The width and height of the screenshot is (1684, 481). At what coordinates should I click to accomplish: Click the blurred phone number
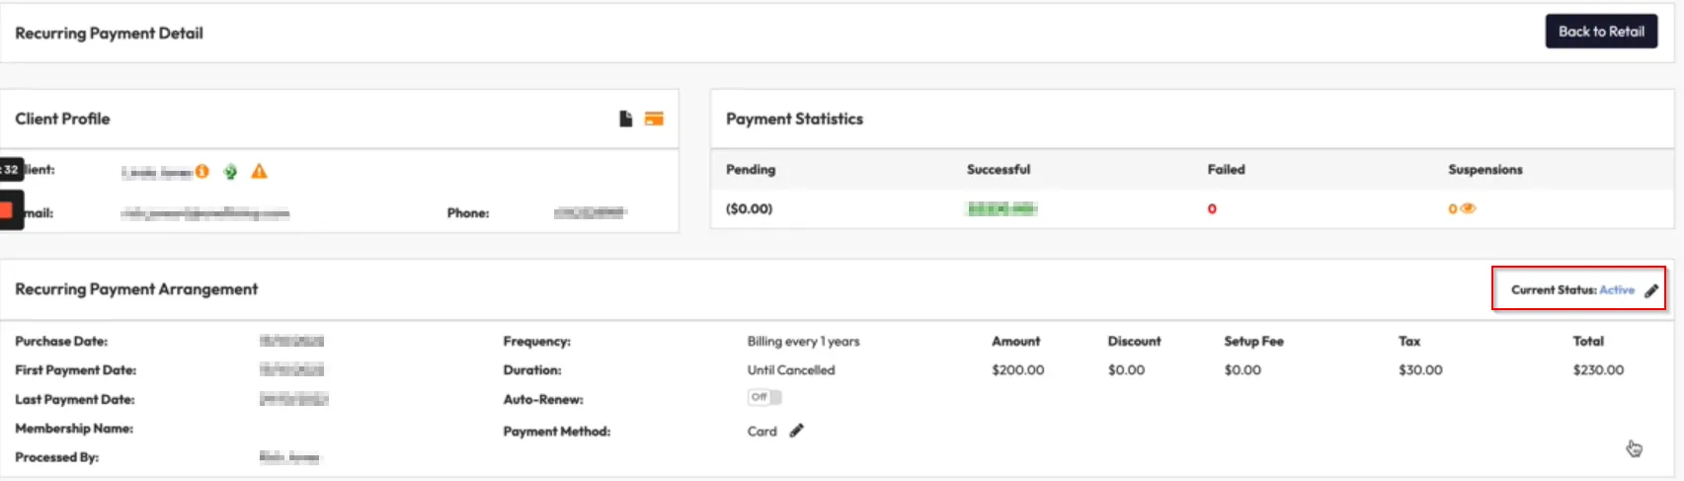click(x=590, y=212)
